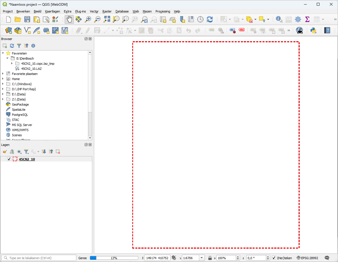The height and width of the screenshot is (262, 338).
Task: Select the Pan Map hand tool
Action: pos(69,19)
